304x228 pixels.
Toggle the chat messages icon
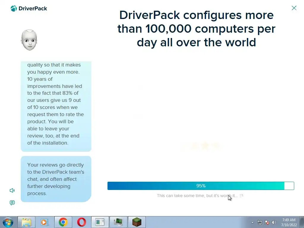(12, 203)
